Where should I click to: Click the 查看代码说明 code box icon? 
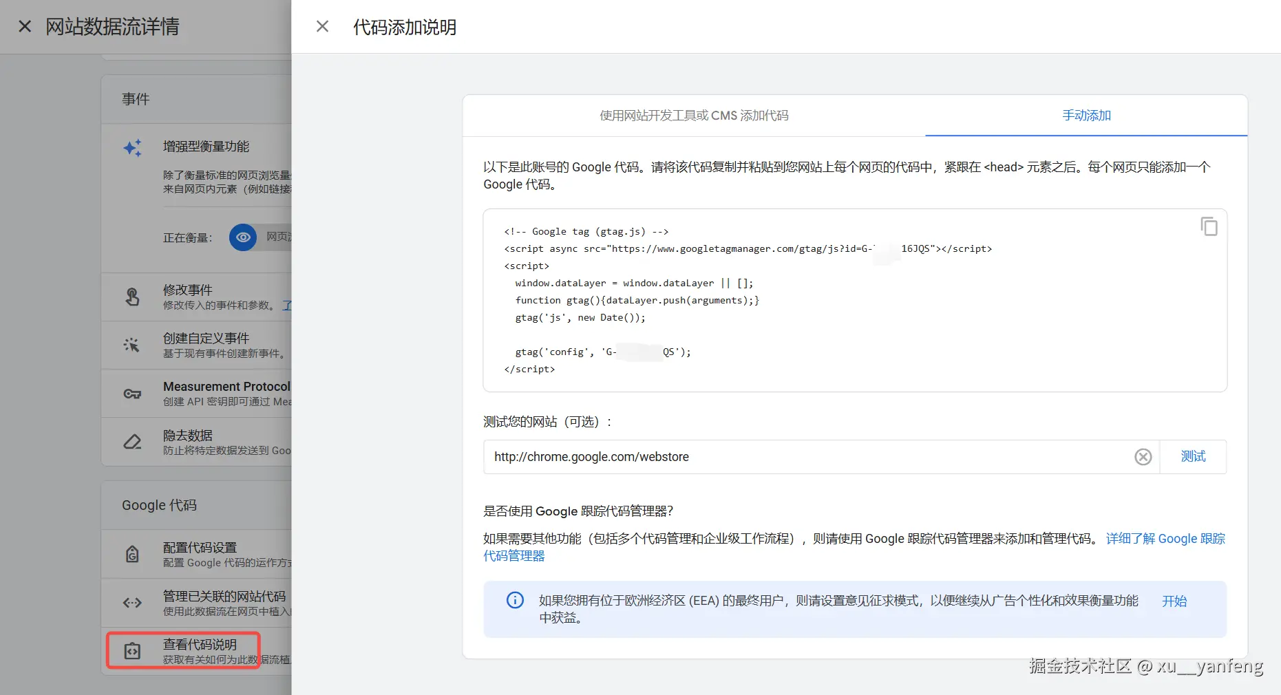tap(132, 651)
